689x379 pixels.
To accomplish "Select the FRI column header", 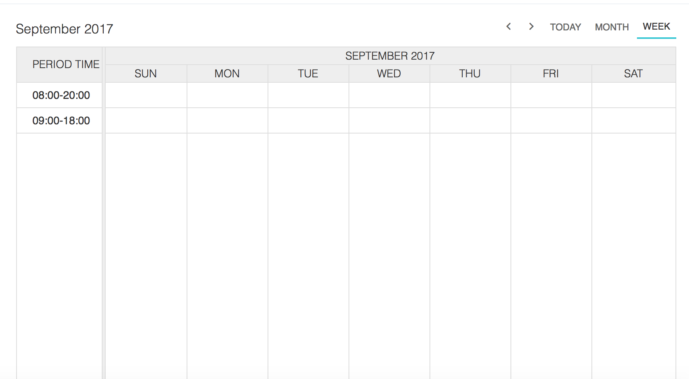I will point(551,73).
